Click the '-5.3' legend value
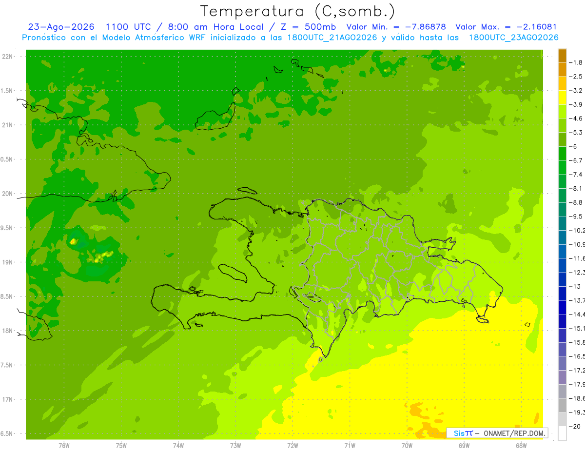The width and height of the screenshot is (585, 452). (576, 133)
